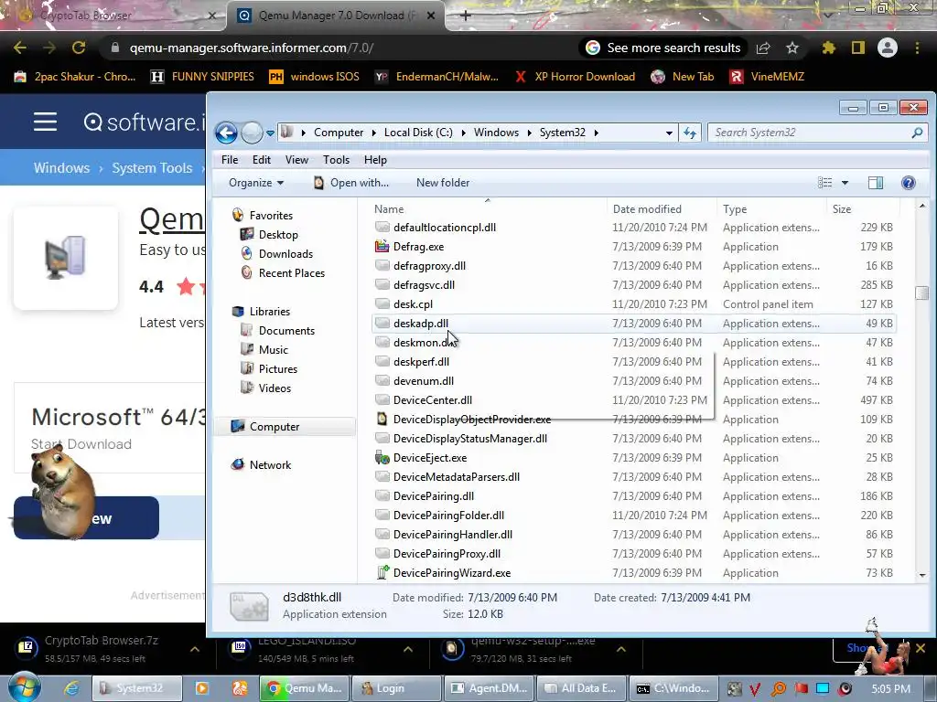Expand LEGO_ISLAND.ISO download options chevron
This screenshot has width=937, height=702.
(x=407, y=649)
